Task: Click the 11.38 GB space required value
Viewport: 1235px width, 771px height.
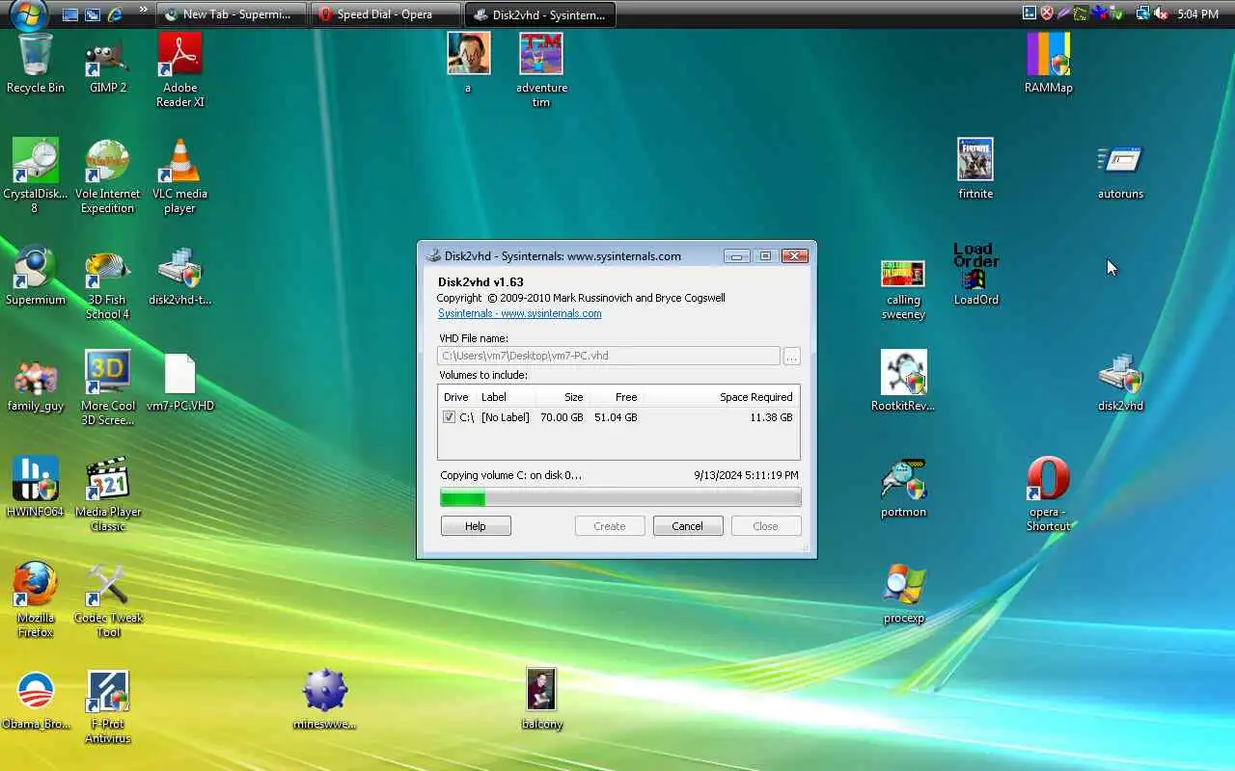Action: pos(771,417)
